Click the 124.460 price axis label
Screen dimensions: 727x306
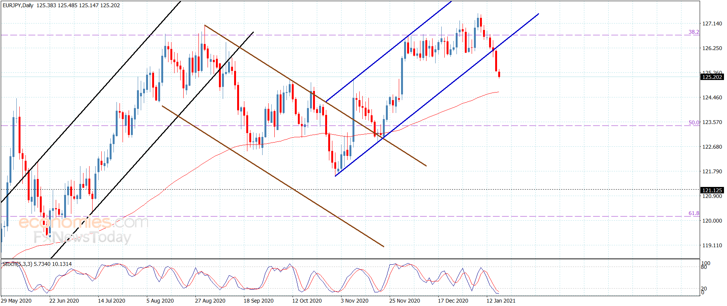[x=712, y=97]
